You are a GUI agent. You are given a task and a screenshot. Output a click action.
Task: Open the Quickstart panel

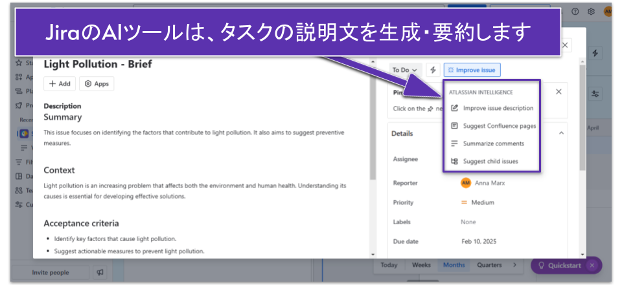click(560, 266)
